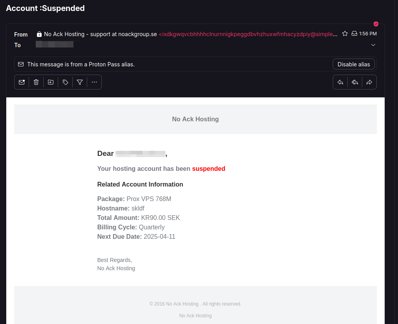Click the 1:56 PM timestamp

368,33
